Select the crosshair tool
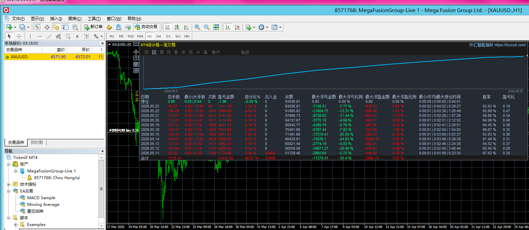The height and width of the screenshot is (230, 529). [19, 36]
